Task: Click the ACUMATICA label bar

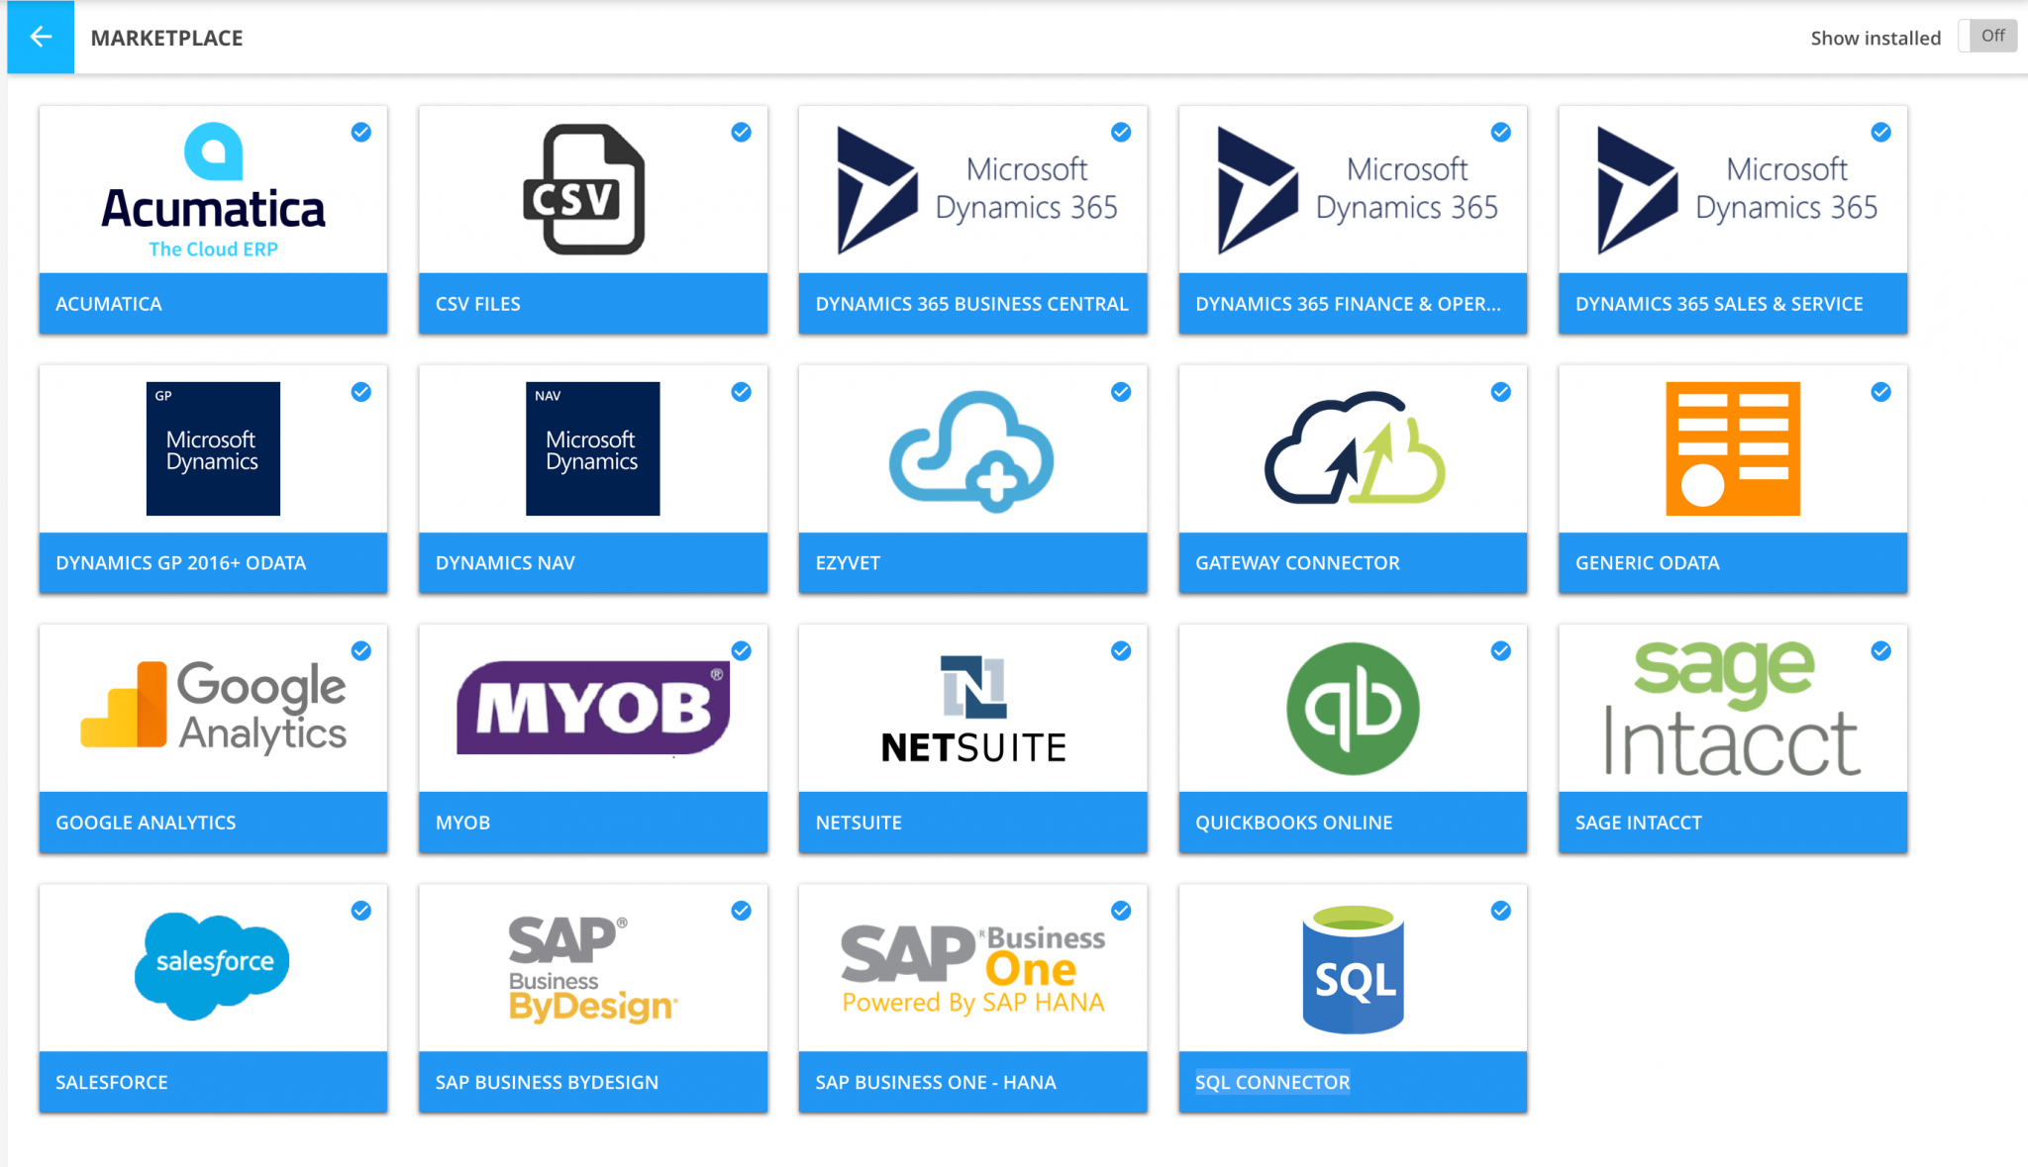Action: 213,304
